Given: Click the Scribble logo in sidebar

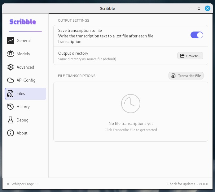Looking at the screenshot, I should pos(23,22).
